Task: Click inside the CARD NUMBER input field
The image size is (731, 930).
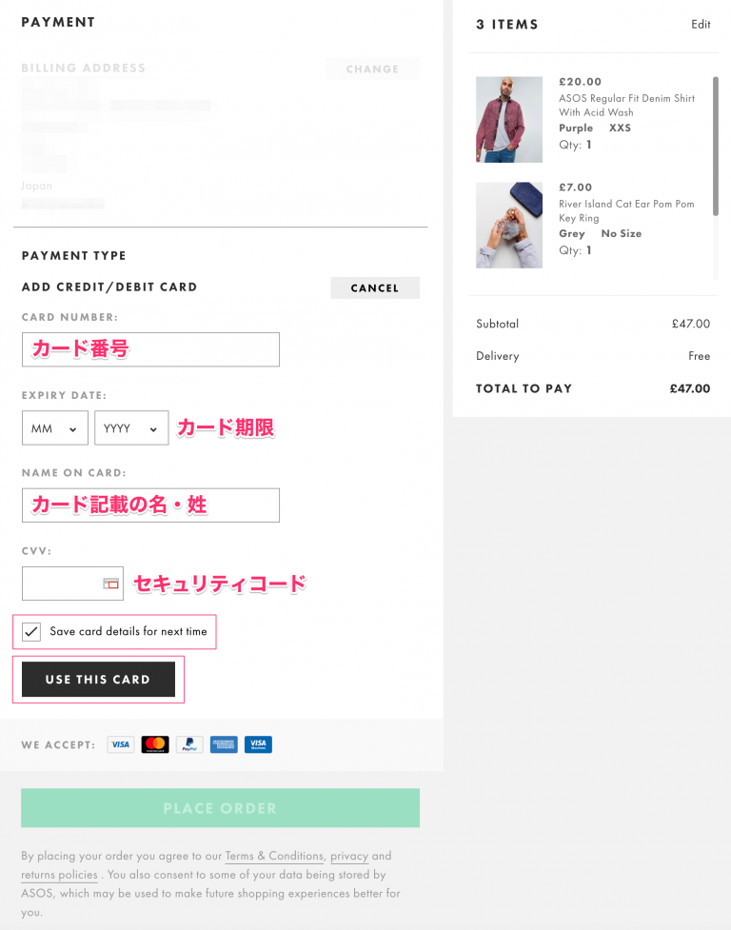Action: click(x=150, y=349)
